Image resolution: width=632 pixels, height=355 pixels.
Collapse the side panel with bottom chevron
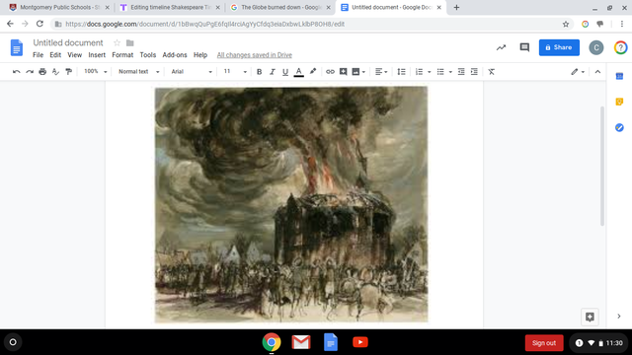coord(619,317)
